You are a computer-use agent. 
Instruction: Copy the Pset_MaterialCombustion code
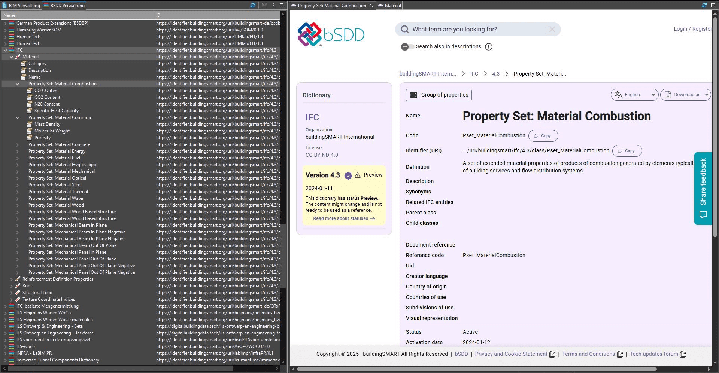click(543, 136)
